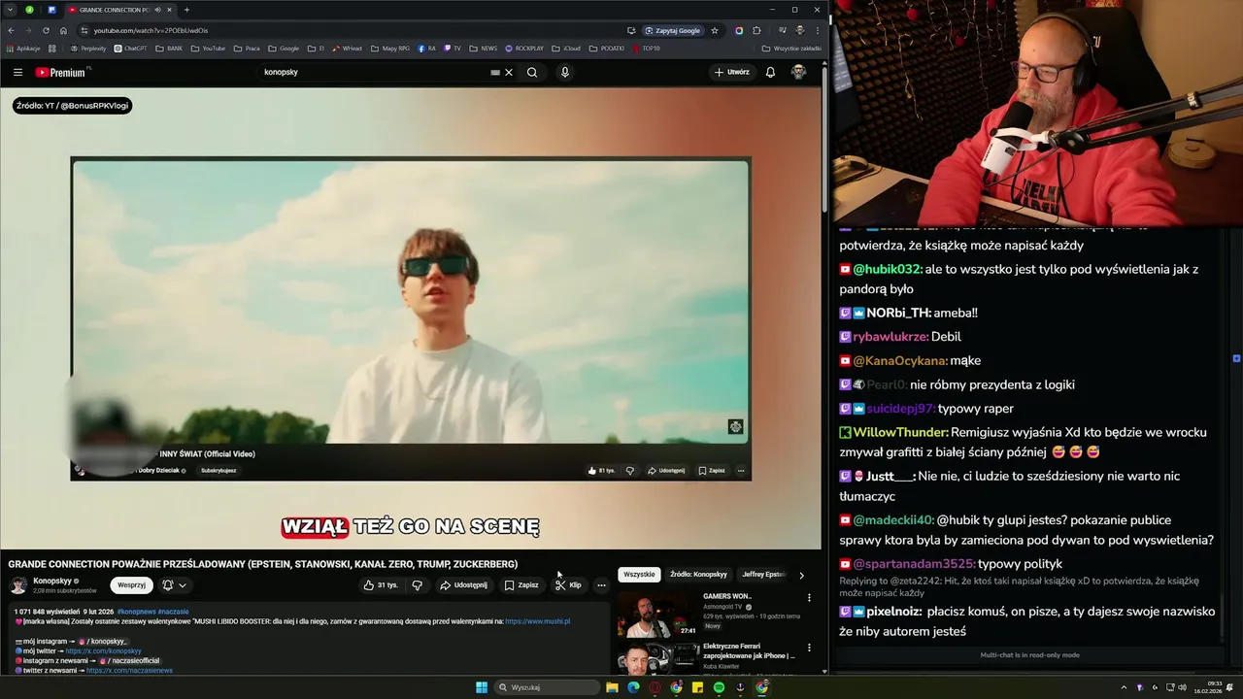1243x699 pixels.
Task: Open the Aplikacje apps shortcut
Action: (23, 48)
